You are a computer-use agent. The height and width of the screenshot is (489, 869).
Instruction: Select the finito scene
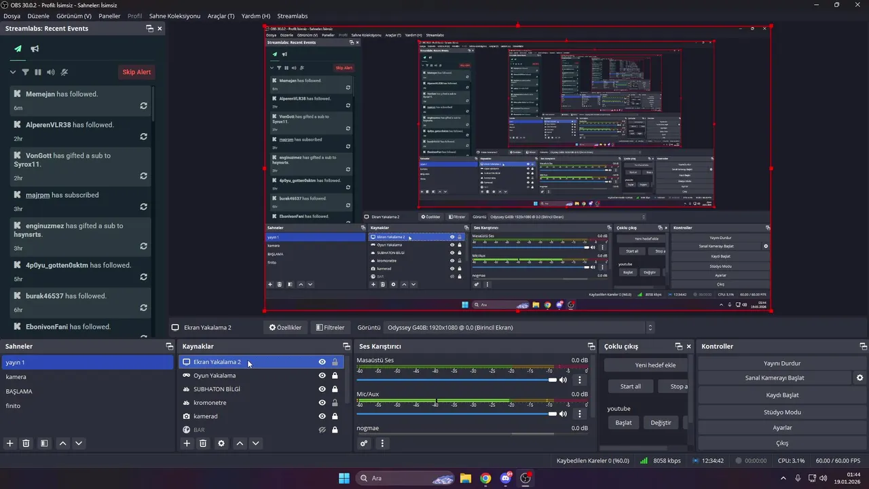click(x=88, y=405)
